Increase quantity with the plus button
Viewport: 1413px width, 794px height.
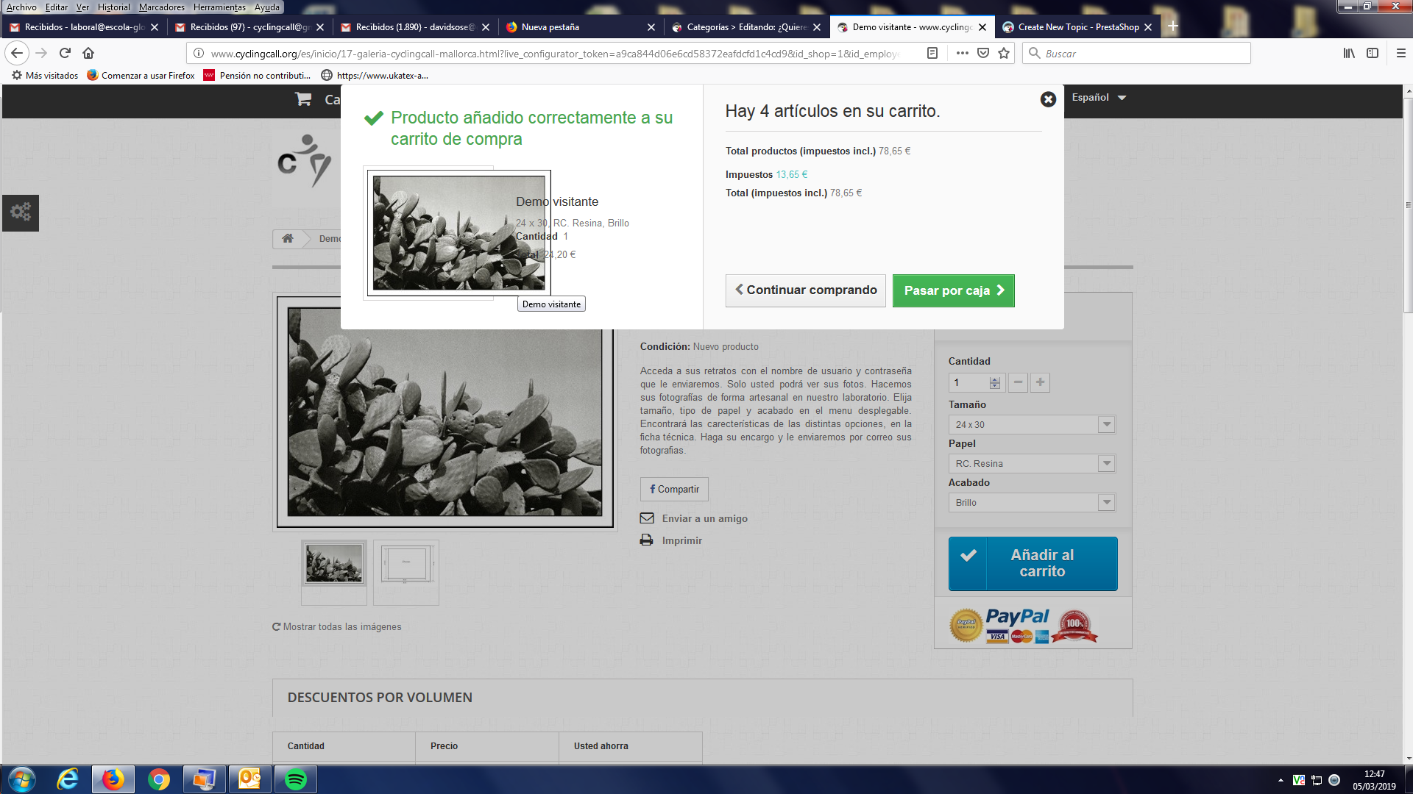(x=1040, y=382)
